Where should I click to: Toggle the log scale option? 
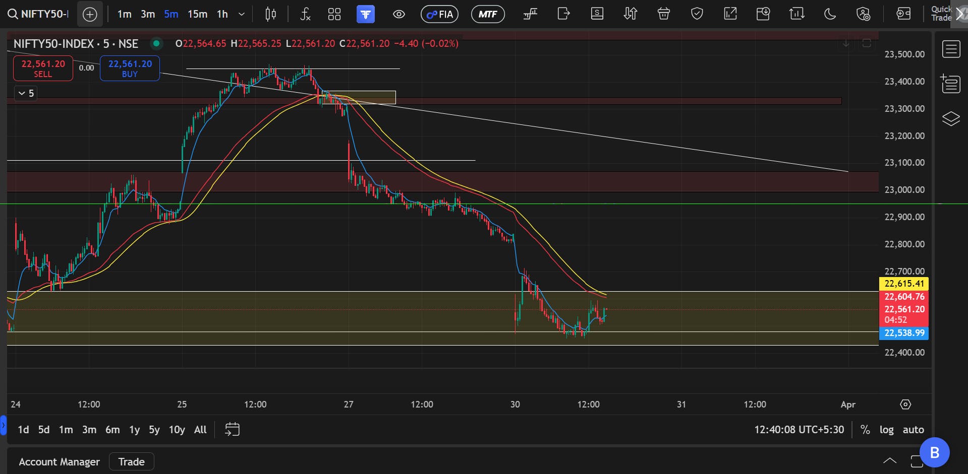(x=886, y=430)
